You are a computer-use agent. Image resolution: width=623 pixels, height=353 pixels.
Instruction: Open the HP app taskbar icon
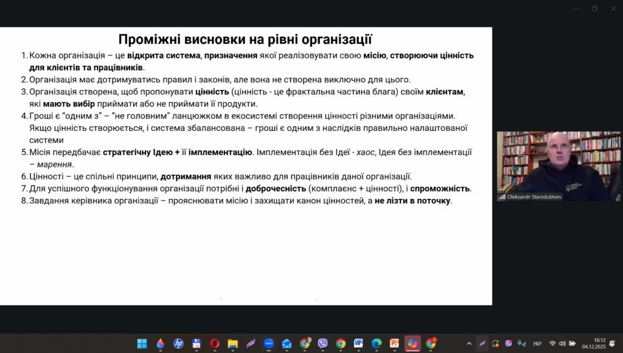(178, 343)
